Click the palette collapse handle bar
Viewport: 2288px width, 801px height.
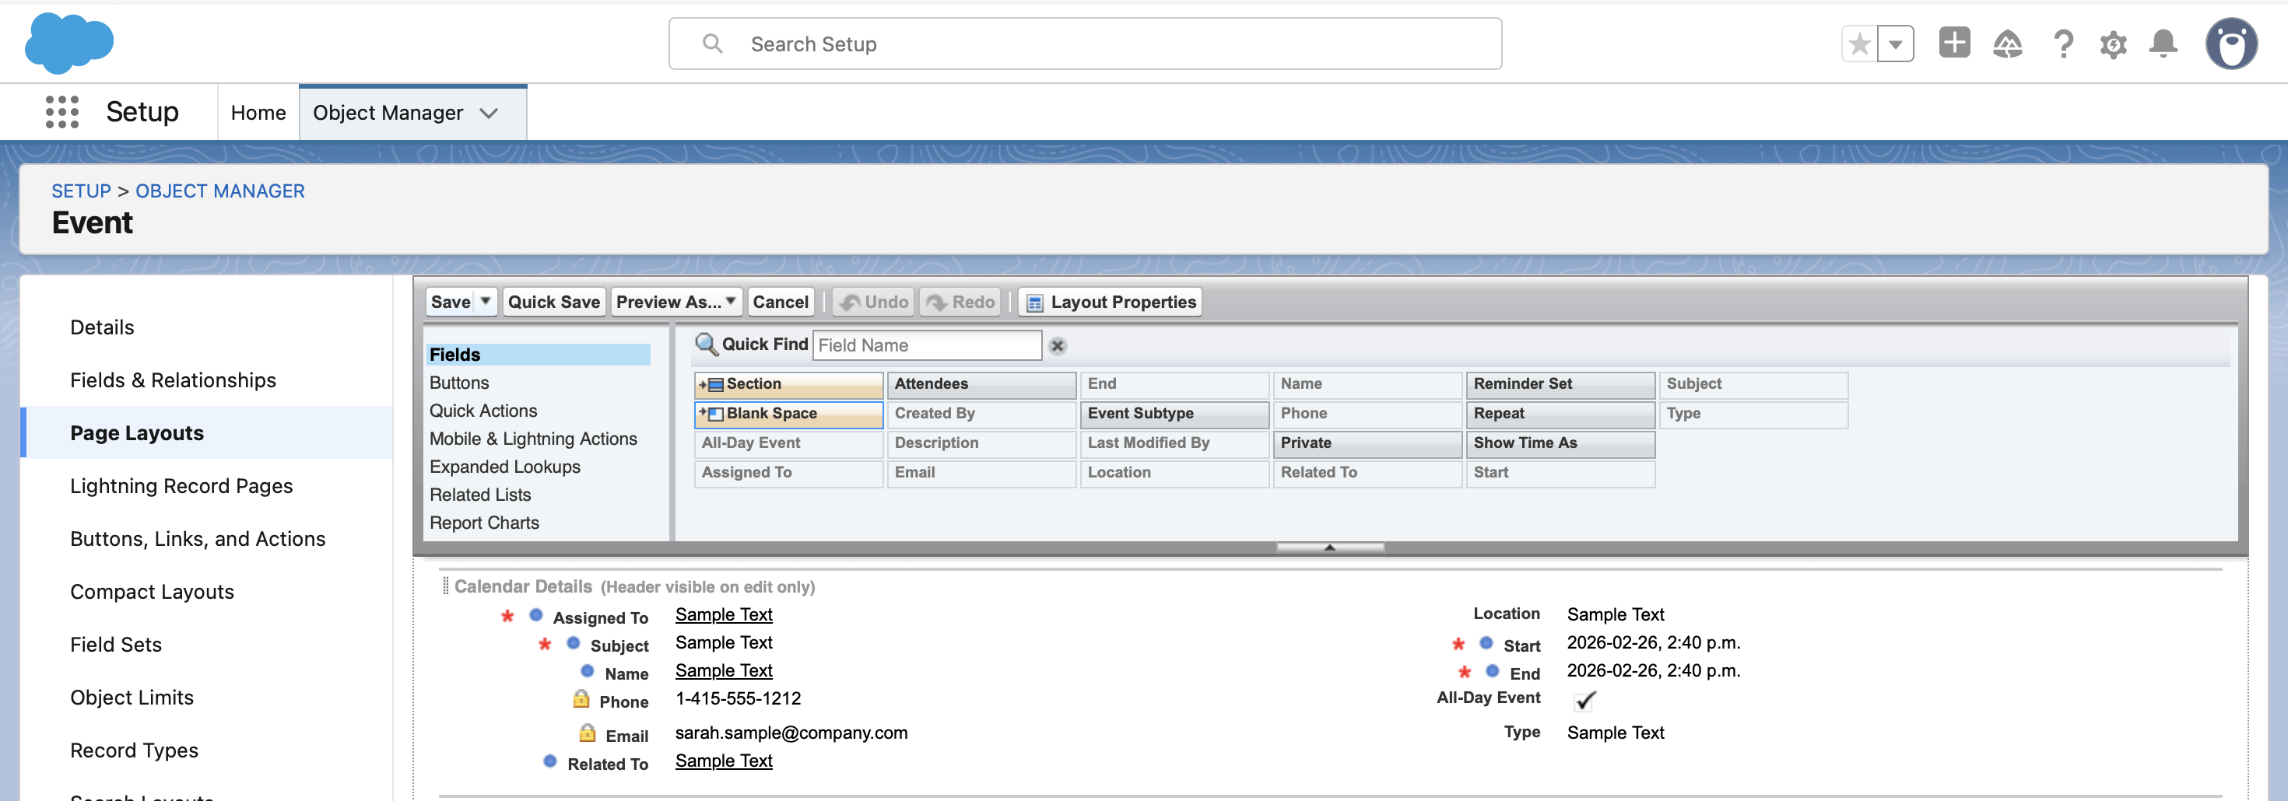[1330, 547]
